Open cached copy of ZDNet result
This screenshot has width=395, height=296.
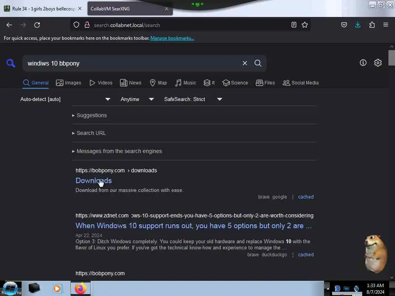point(306,255)
